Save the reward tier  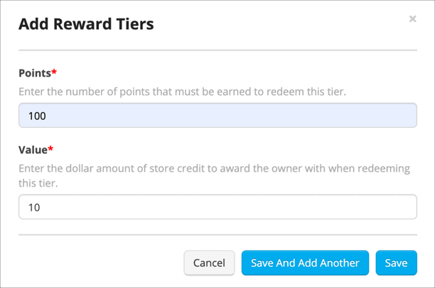click(396, 262)
